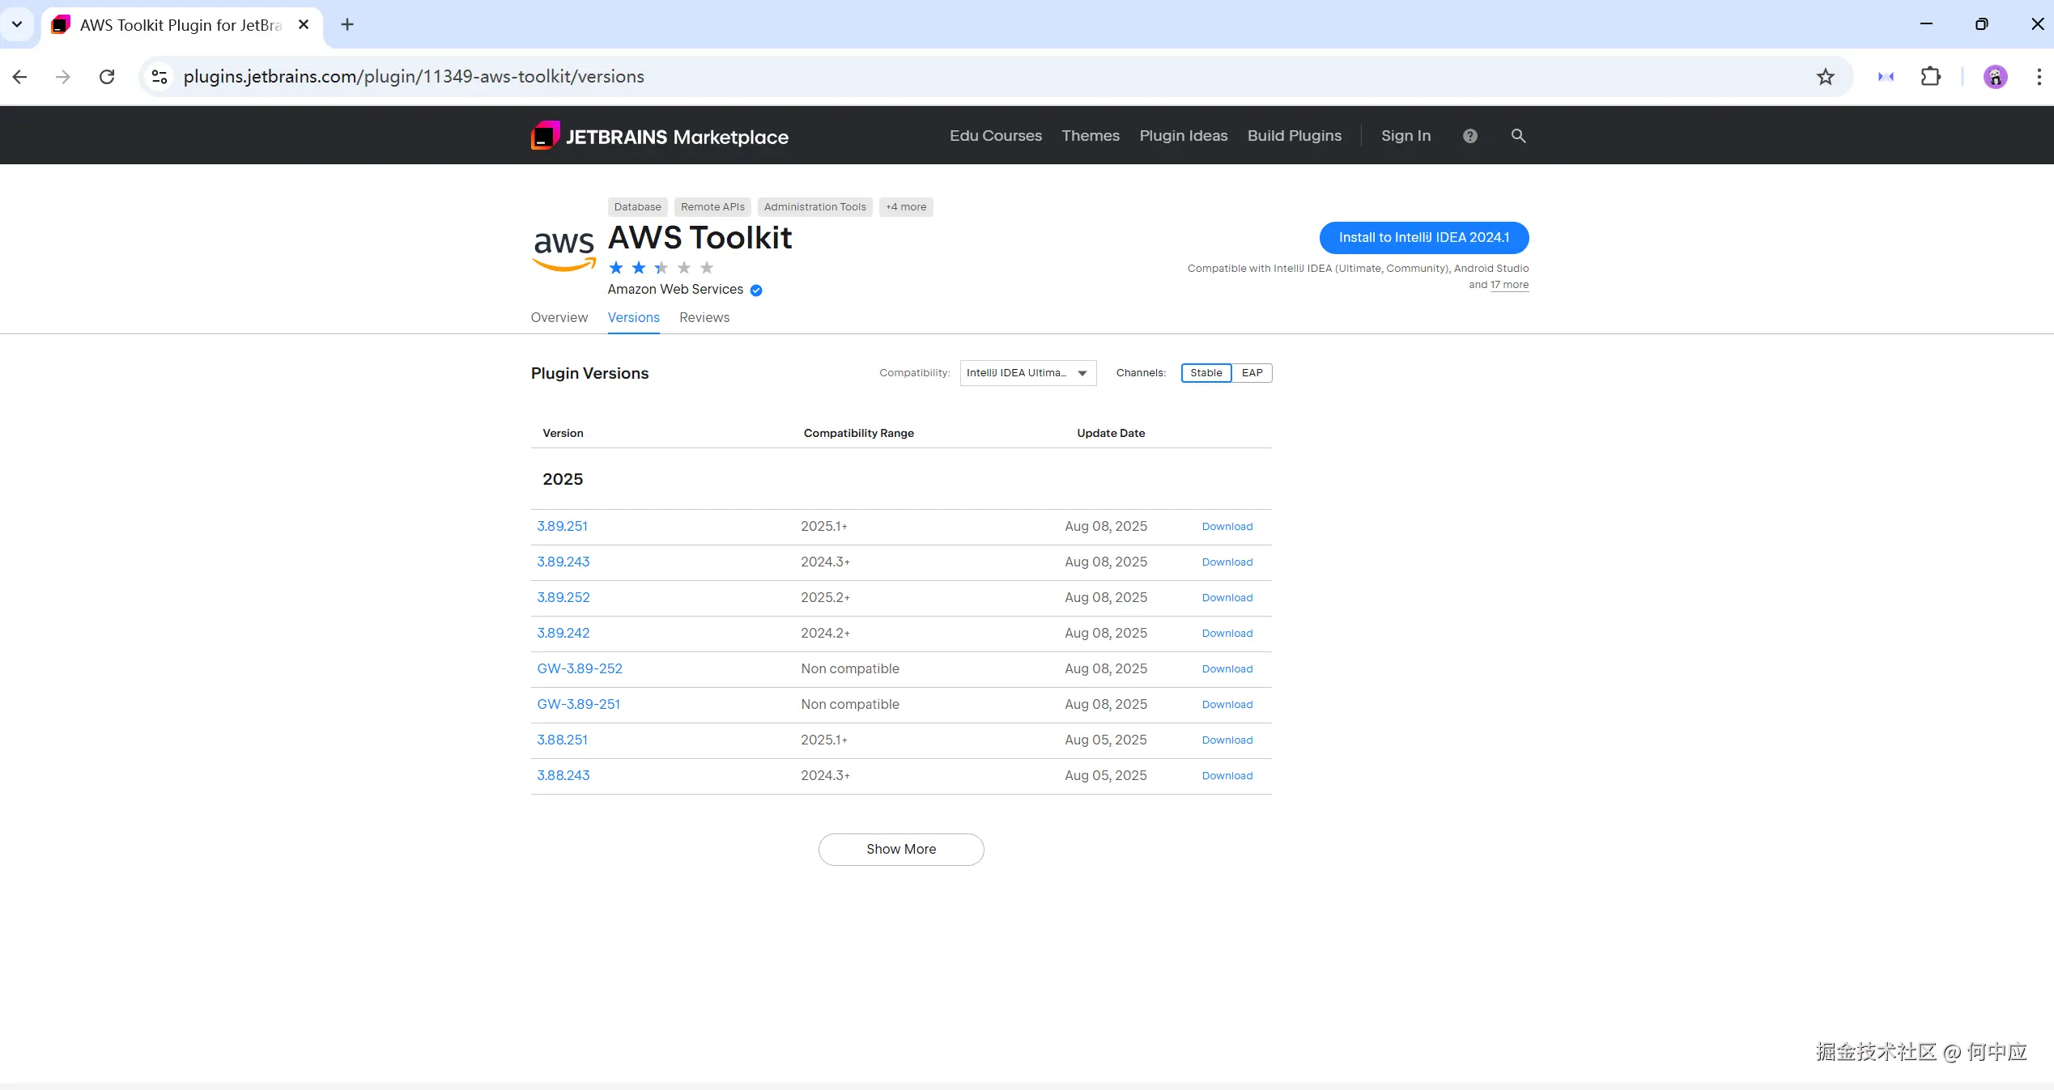The image size is (2054, 1090).
Task: Open the Chrome profile avatar icon
Action: pyautogui.click(x=1995, y=77)
